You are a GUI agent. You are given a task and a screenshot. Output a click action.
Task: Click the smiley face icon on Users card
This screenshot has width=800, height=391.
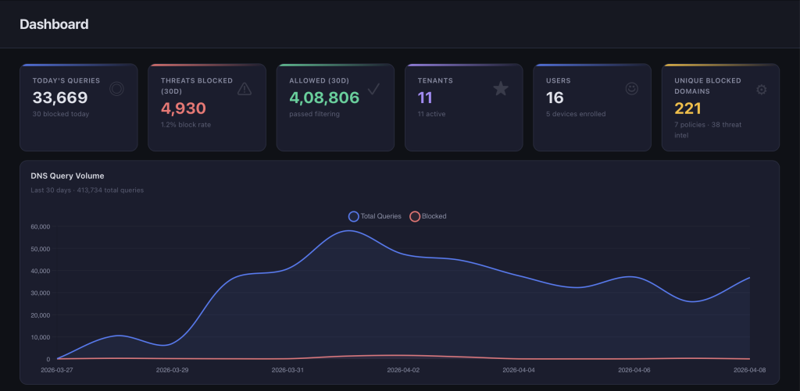[x=632, y=89]
